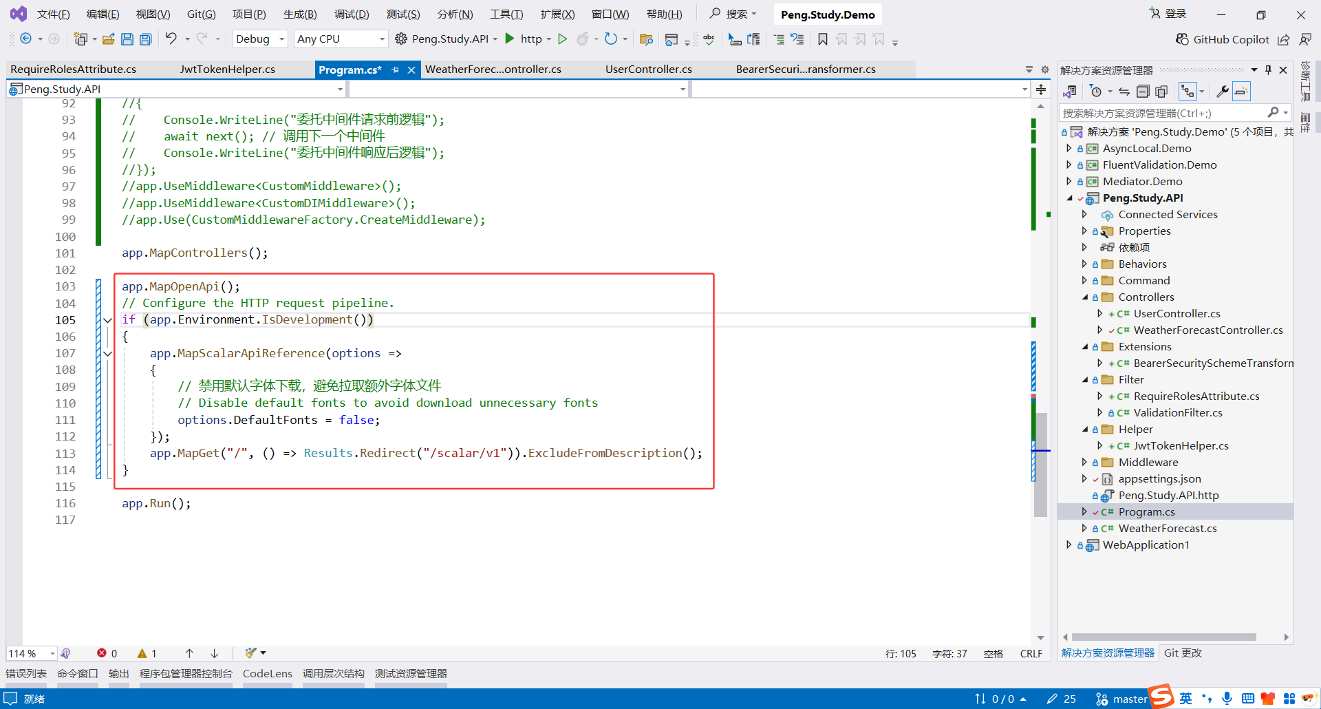Start debugging with the green http play button
This screenshot has width=1321, height=709.
(x=510, y=39)
